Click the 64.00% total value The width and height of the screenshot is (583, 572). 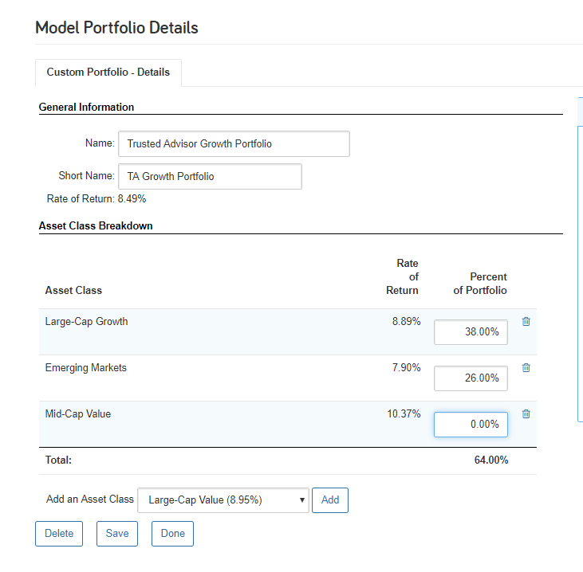click(491, 460)
